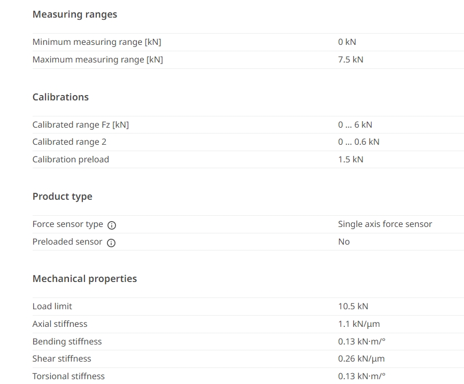Click the Load limit label
Viewport: 464px width, 384px height.
[x=52, y=306]
